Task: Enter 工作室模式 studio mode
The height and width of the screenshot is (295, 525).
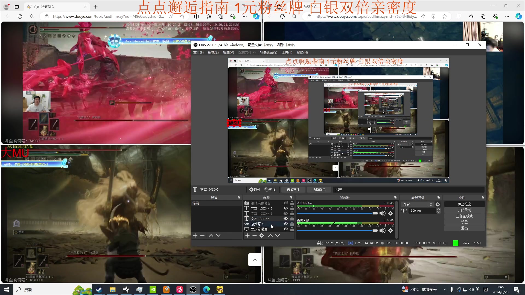Action: tap(465, 216)
